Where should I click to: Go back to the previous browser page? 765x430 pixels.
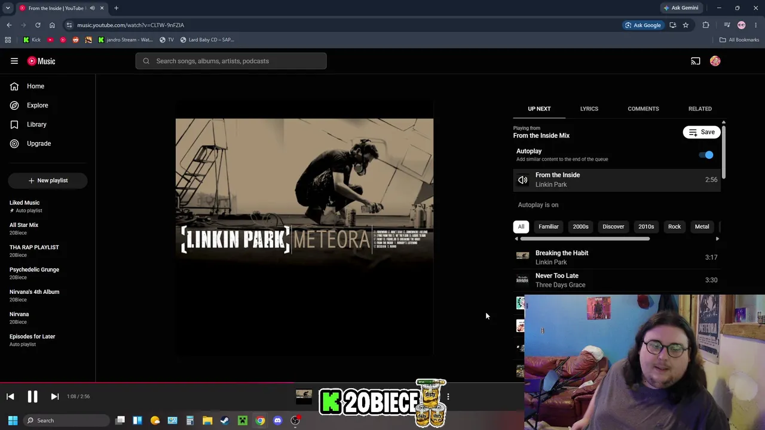[x=9, y=25]
